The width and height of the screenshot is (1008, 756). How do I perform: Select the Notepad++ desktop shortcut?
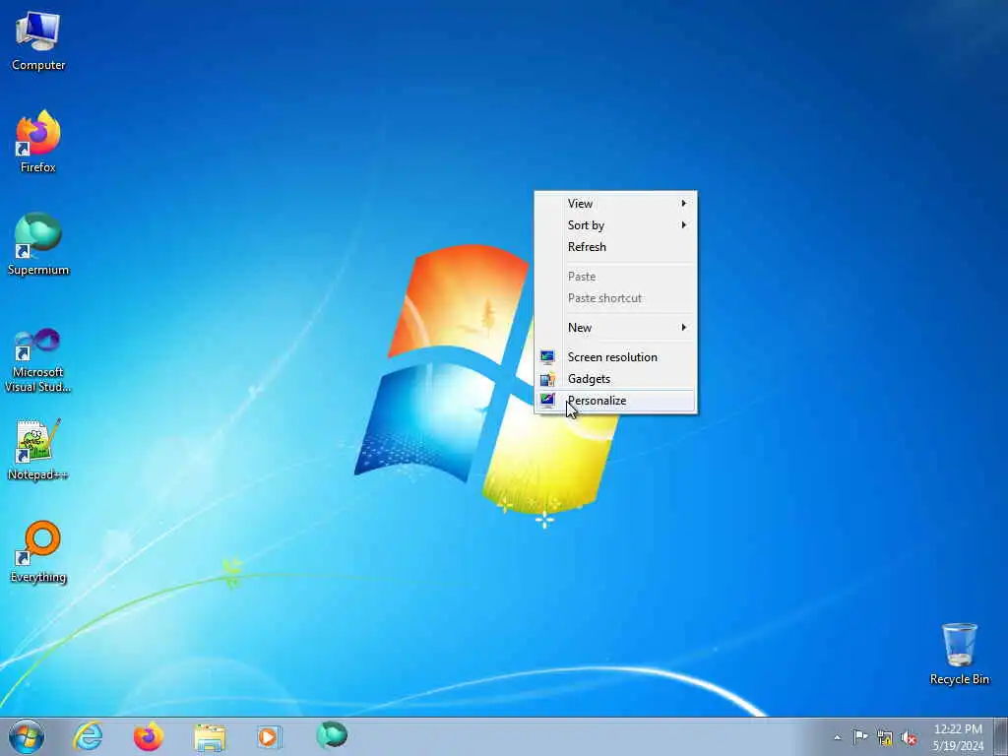[38, 450]
